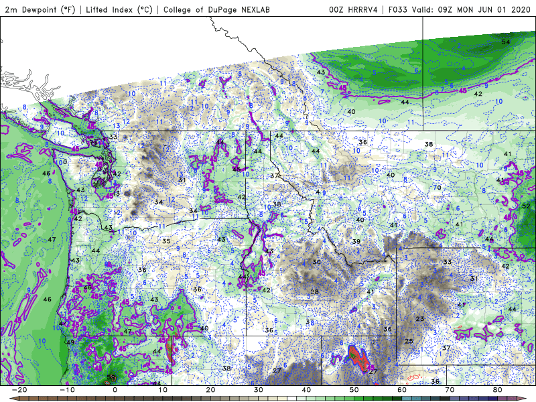Screen dimensions: 536x402
Task: Click the dewpoint value '39' on the map
Action: tap(356, 241)
